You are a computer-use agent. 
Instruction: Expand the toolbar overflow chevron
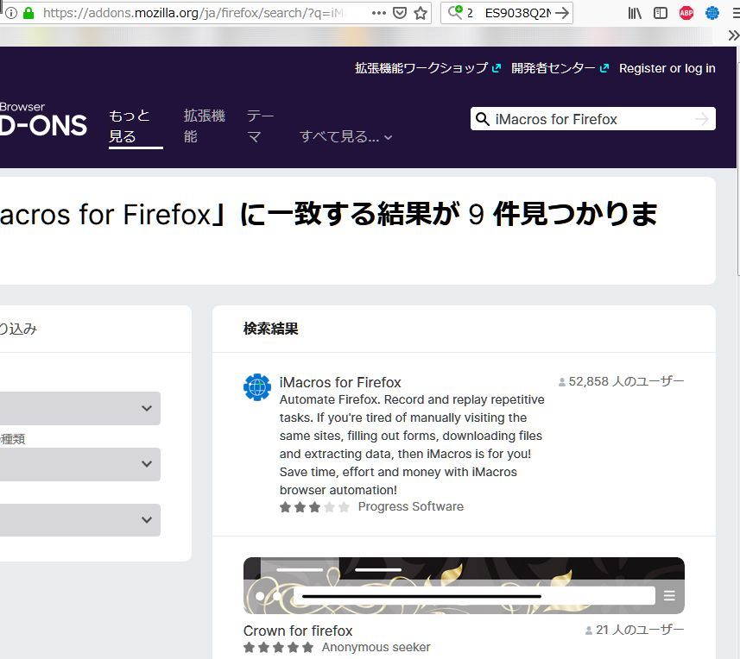pyautogui.click(x=733, y=35)
